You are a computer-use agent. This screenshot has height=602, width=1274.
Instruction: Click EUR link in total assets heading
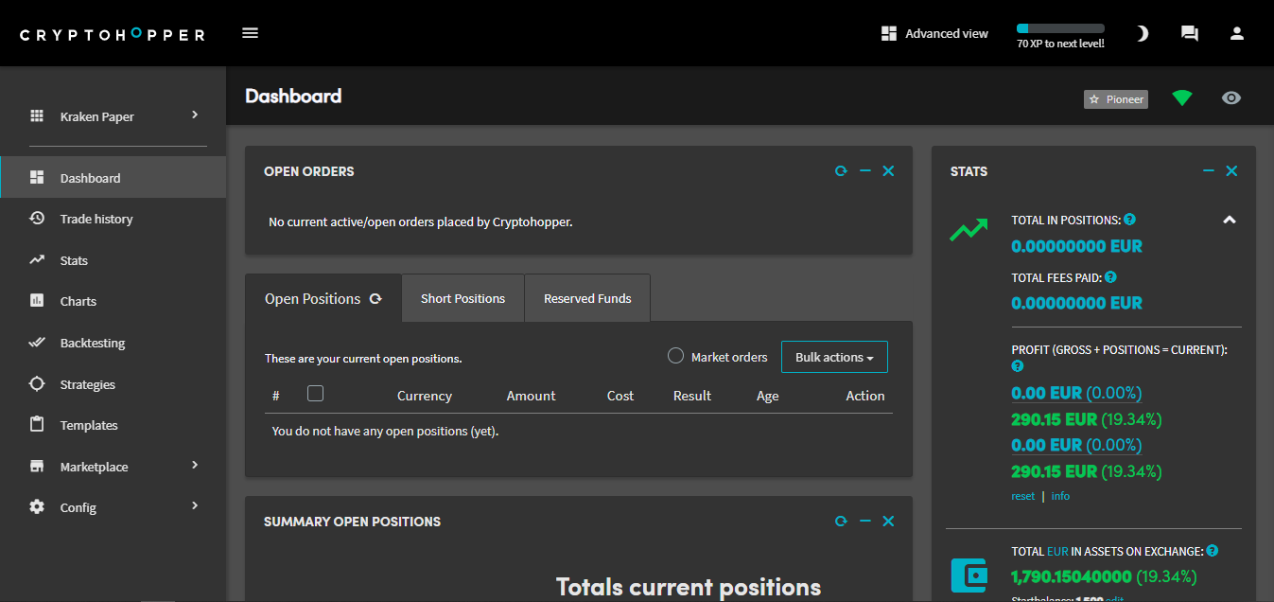[1057, 551]
